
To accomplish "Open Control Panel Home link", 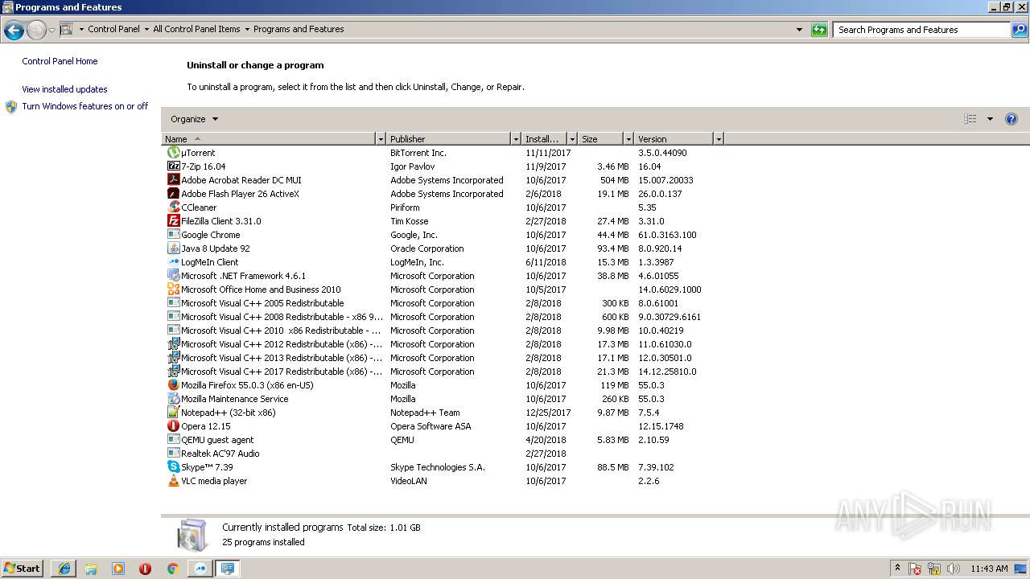I will 60,61.
